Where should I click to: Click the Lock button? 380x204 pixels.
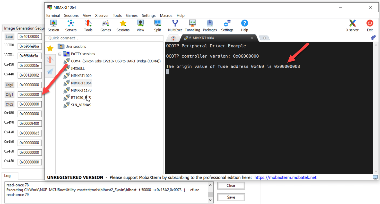[10, 37]
